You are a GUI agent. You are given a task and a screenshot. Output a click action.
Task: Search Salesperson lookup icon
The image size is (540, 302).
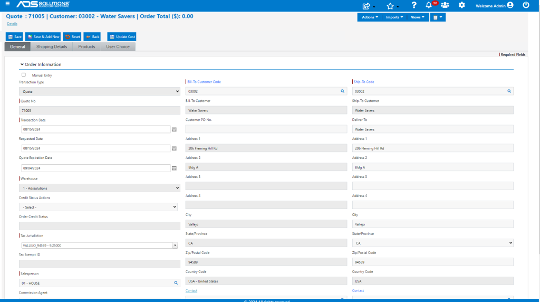tap(176, 283)
